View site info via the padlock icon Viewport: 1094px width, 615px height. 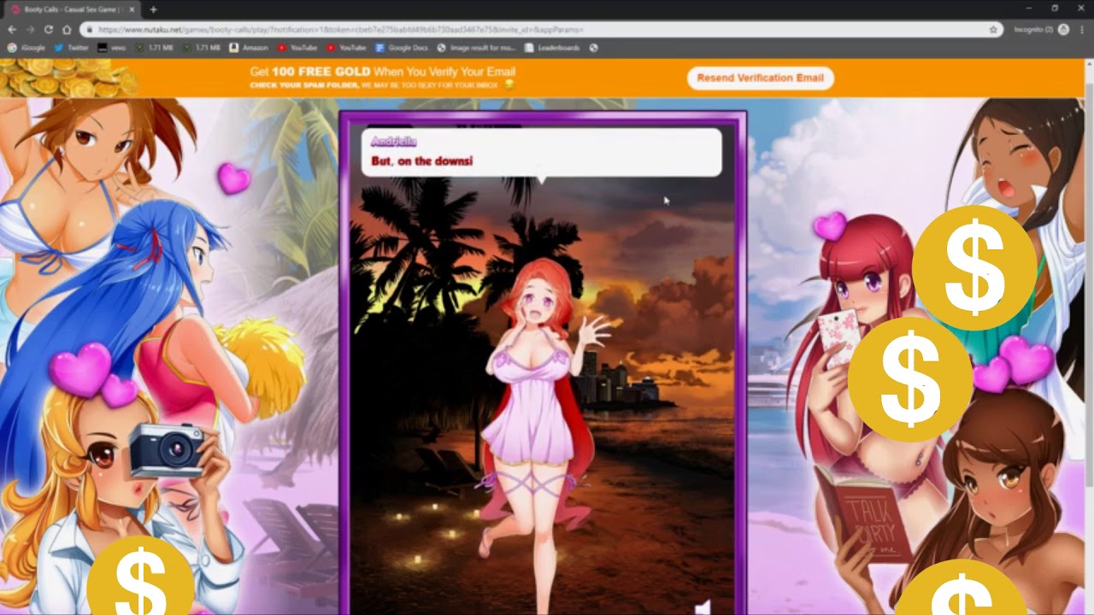click(x=89, y=29)
